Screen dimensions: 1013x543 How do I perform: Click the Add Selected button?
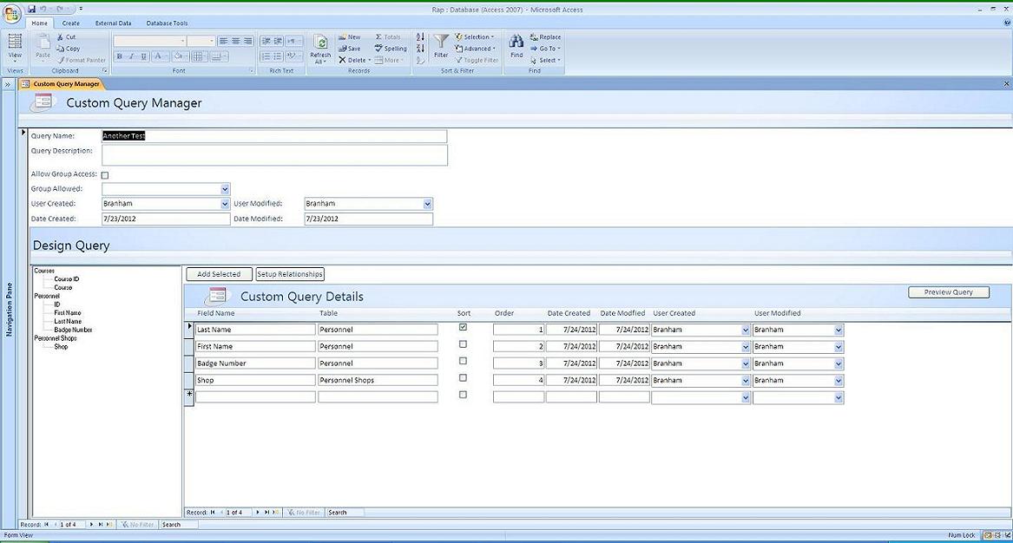(x=219, y=274)
